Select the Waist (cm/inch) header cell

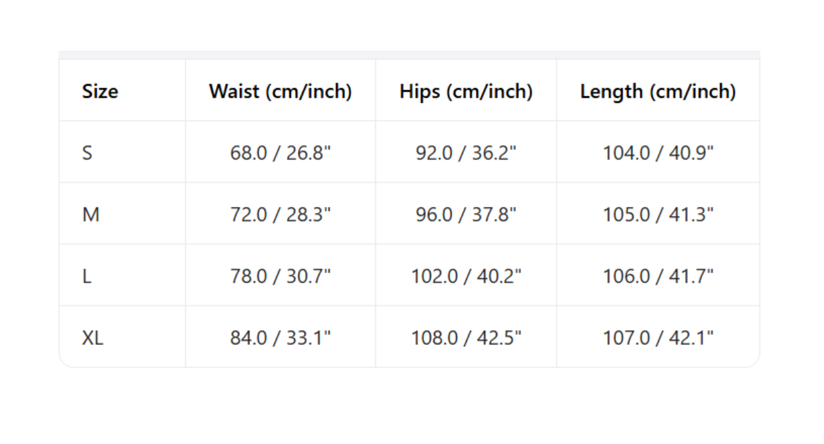280,91
